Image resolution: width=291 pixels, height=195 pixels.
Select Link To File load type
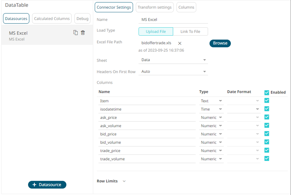pos(190,32)
